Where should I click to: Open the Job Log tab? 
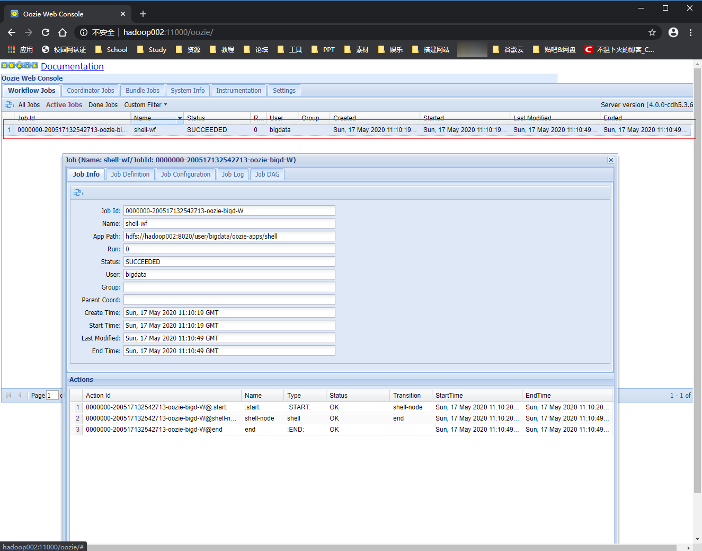[x=233, y=174]
